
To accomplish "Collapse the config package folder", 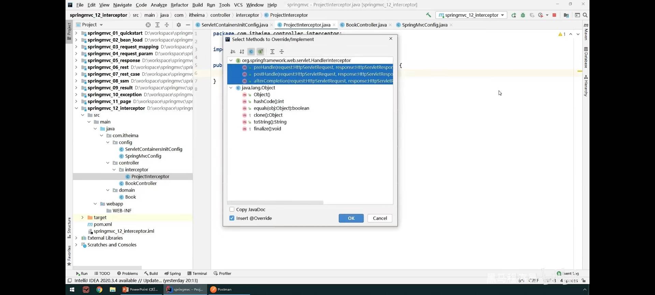I will point(108,142).
